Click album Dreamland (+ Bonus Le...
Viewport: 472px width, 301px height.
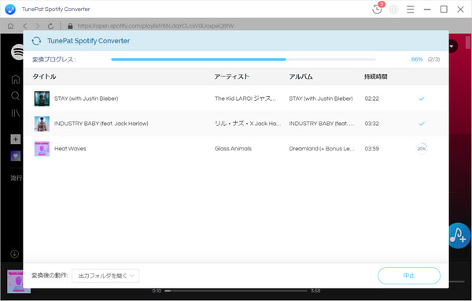(322, 149)
